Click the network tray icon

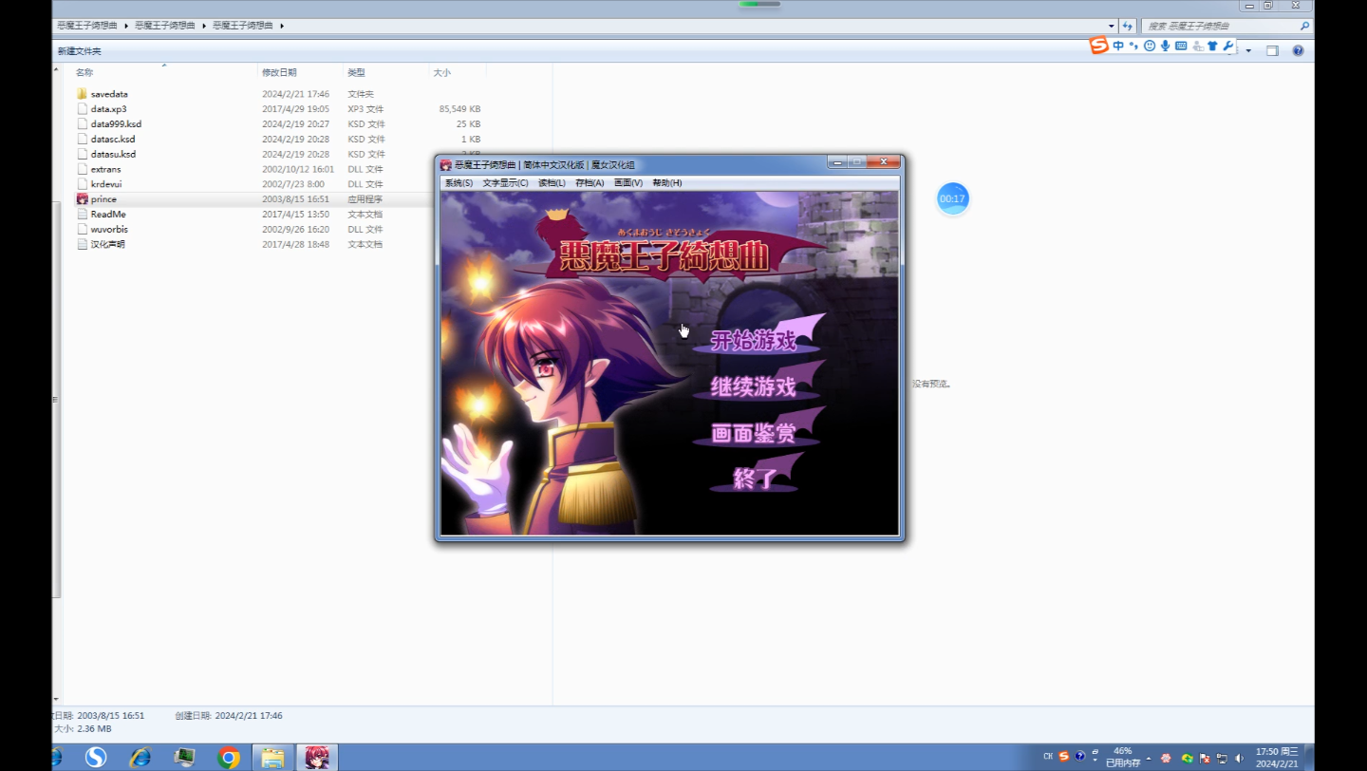1222,758
